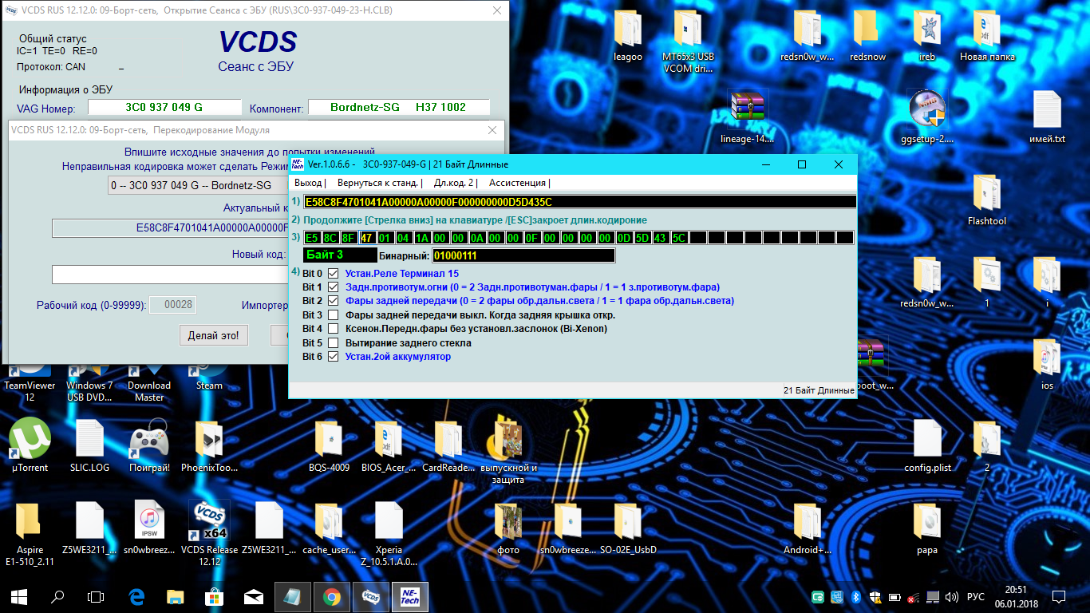Select the Flashtool folder on the desktop
1090x613 pixels.
pos(986,194)
